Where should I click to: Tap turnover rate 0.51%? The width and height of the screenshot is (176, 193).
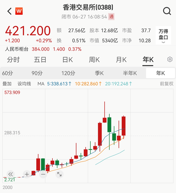(79, 40)
